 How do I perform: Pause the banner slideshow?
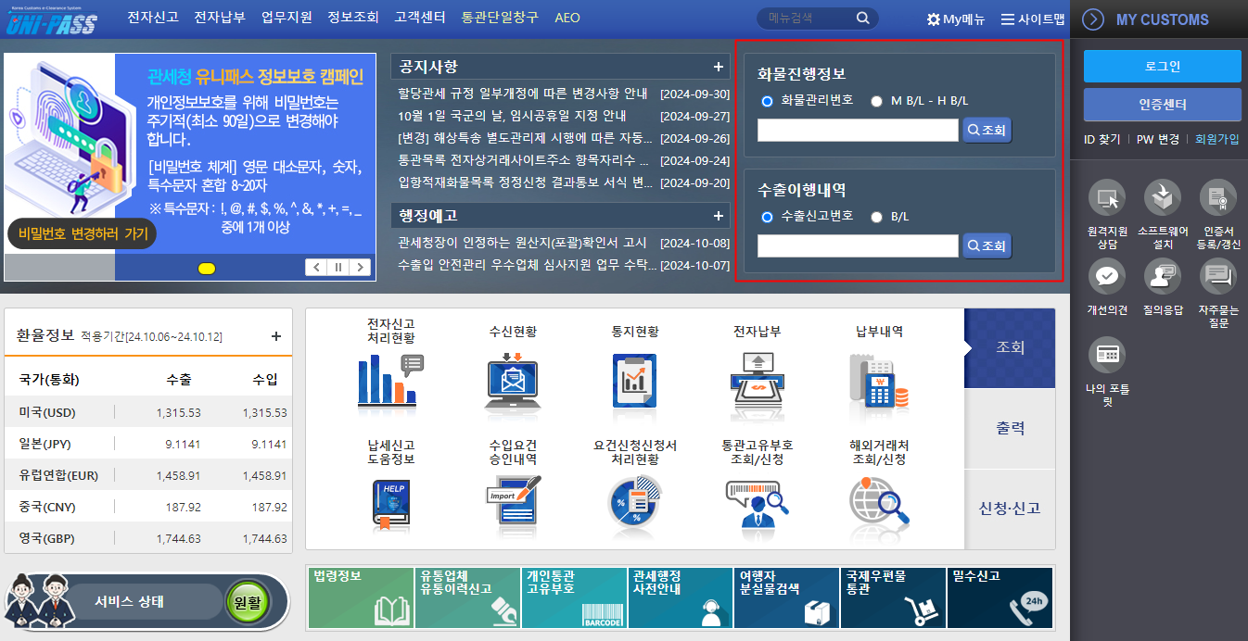337,267
